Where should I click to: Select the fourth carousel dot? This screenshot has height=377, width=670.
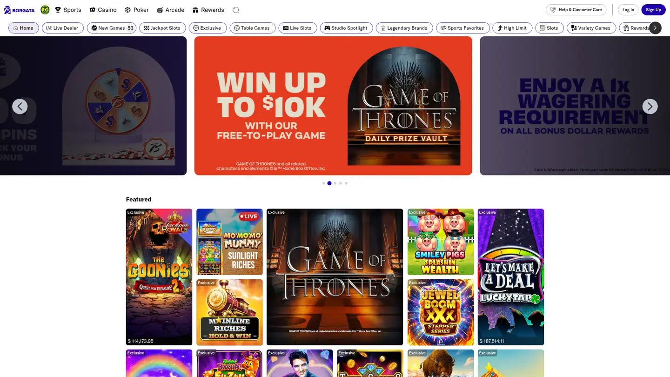pyautogui.click(x=341, y=183)
